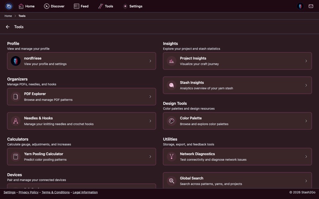Expand the Network Diagnostics chevron arrow
Image resolution: width=319 pixels, height=199 pixels.
(306, 157)
